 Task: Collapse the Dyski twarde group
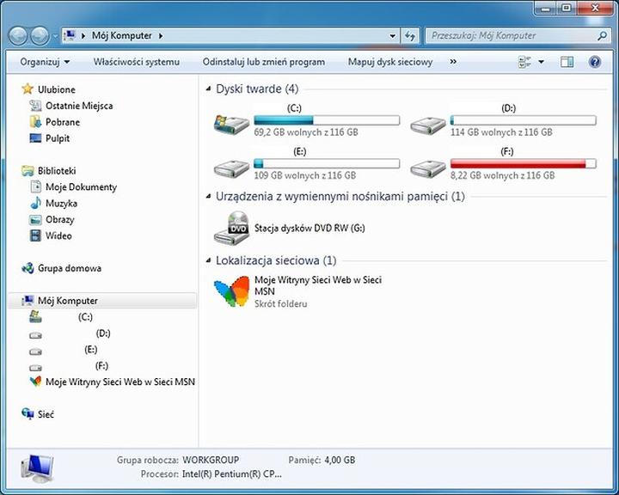(x=208, y=89)
